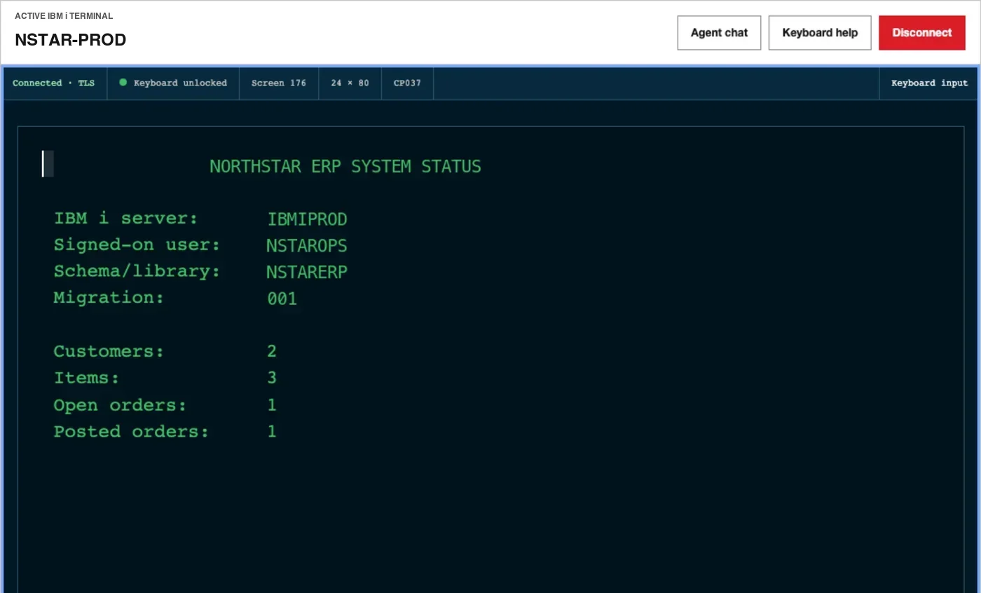Click the Signed-on user label

coord(137,245)
